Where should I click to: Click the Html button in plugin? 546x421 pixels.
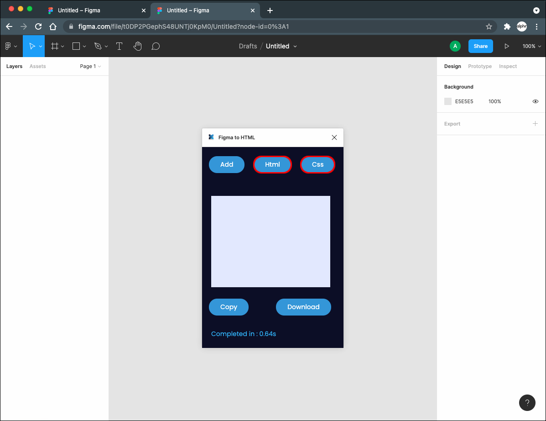pos(272,164)
